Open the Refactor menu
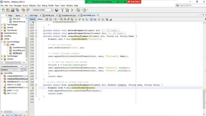 tap(33, 5)
